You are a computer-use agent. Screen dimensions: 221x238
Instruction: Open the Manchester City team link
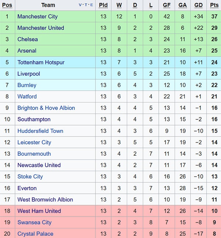(x=38, y=17)
